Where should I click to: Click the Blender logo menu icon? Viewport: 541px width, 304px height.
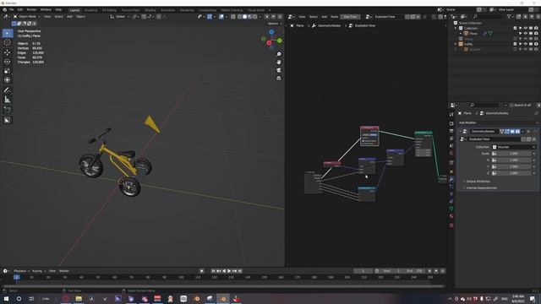[5, 9]
